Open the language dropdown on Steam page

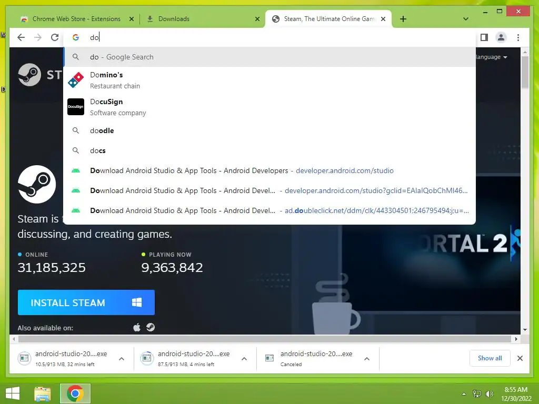[492, 57]
